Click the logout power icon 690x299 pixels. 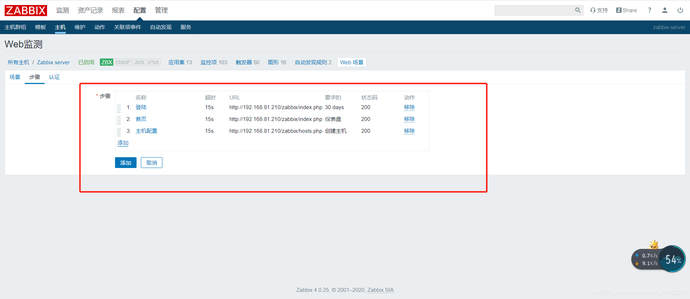680,10
